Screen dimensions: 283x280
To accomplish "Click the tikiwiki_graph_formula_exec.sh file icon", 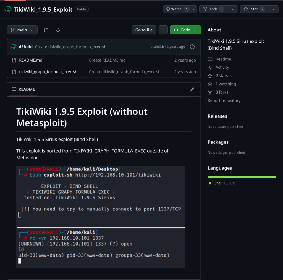I will (14, 72).
